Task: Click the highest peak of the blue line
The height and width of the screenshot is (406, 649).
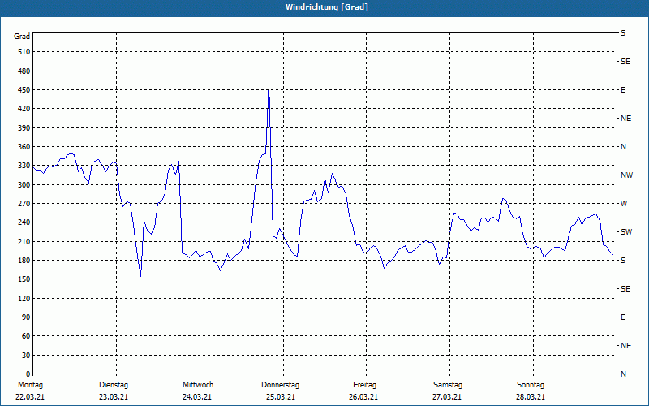Action: tap(269, 80)
